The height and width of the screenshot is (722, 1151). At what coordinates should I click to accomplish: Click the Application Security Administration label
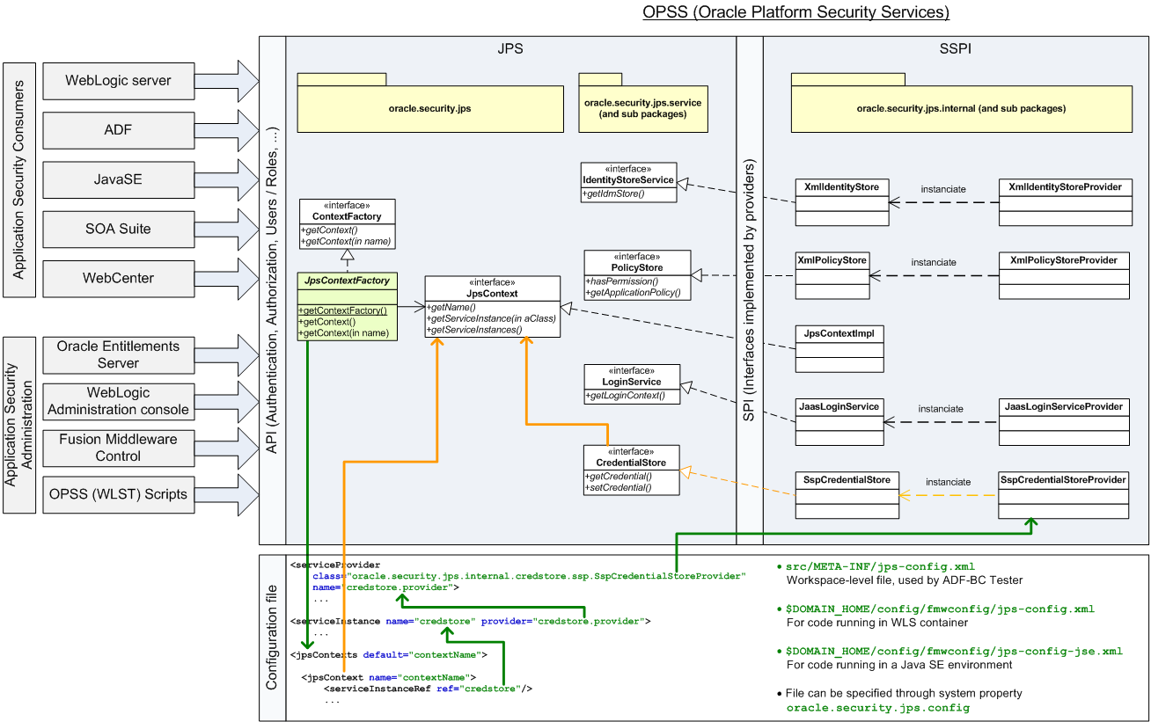coord(18,425)
